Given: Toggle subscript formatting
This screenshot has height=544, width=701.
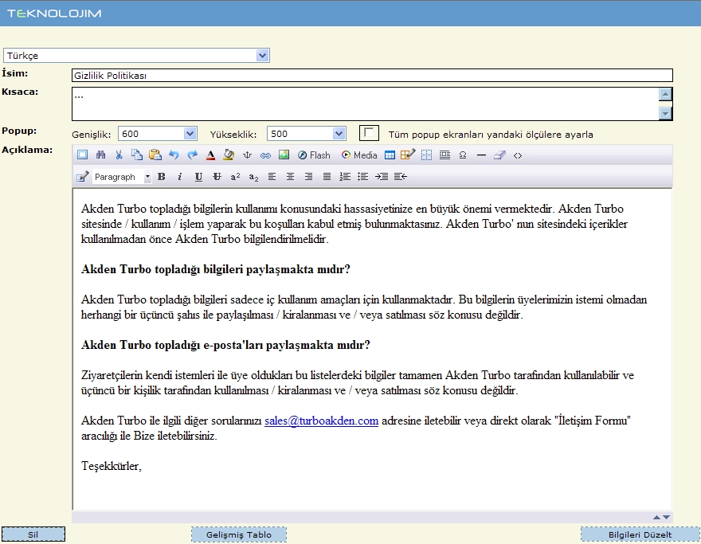Looking at the screenshot, I should coord(253,177).
